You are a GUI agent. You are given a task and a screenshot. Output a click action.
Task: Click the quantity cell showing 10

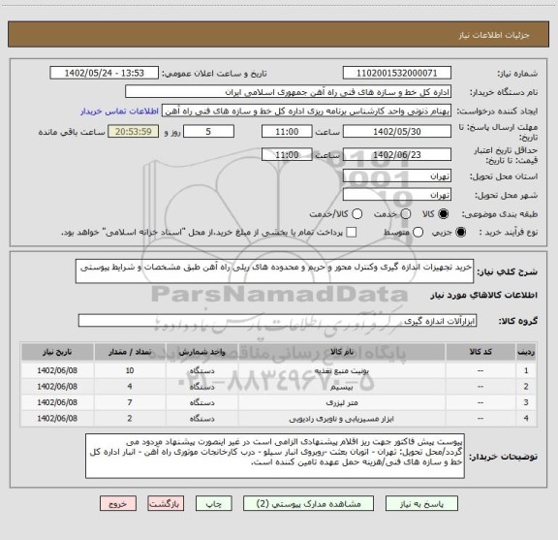[x=130, y=370]
